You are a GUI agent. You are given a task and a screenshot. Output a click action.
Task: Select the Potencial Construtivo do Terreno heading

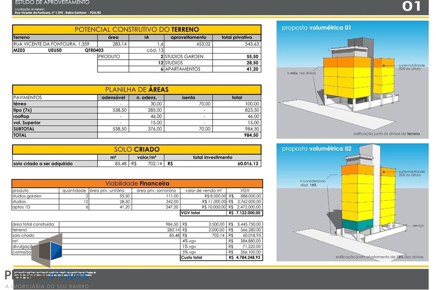137,30
